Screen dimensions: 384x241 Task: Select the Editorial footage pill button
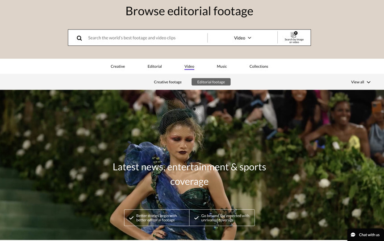[211, 82]
